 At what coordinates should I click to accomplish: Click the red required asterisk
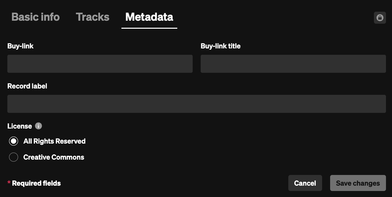(9, 183)
